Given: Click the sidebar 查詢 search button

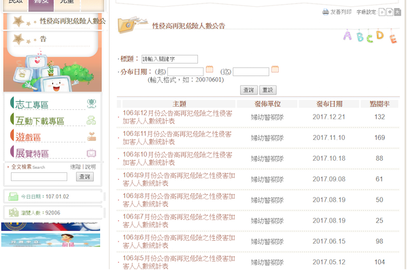Looking at the screenshot, I should point(85,177).
